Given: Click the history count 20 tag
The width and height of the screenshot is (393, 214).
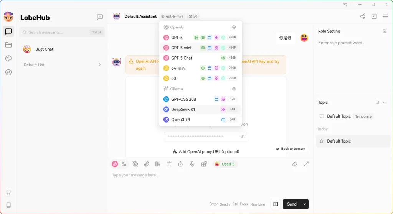Looking at the screenshot, I should (x=193, y=16).
